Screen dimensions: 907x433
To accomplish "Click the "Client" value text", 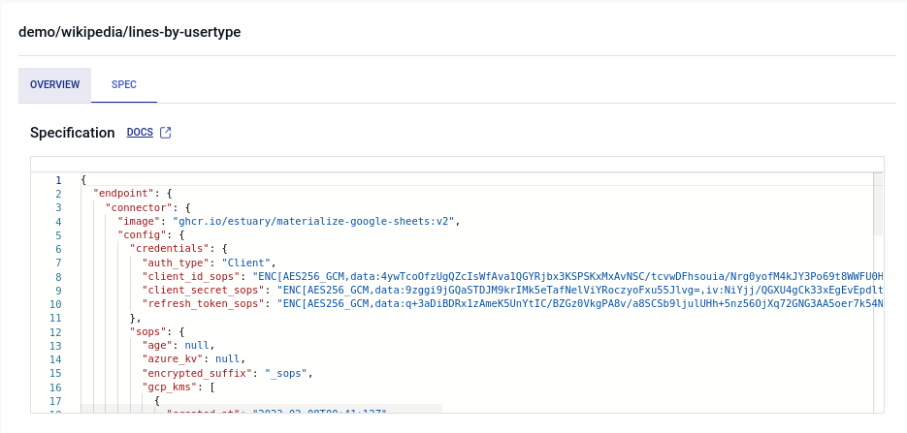I will [x=249, y=263].
